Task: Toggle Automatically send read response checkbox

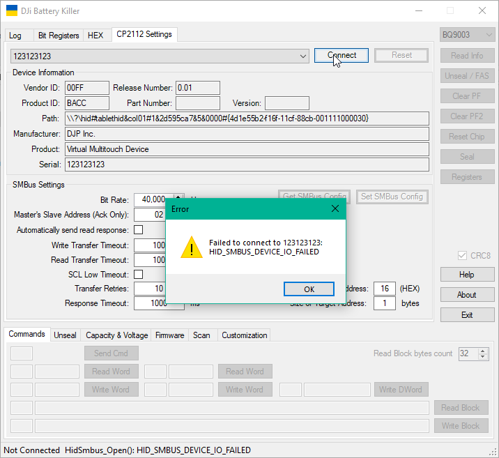Action: click(x=139, y=230)
